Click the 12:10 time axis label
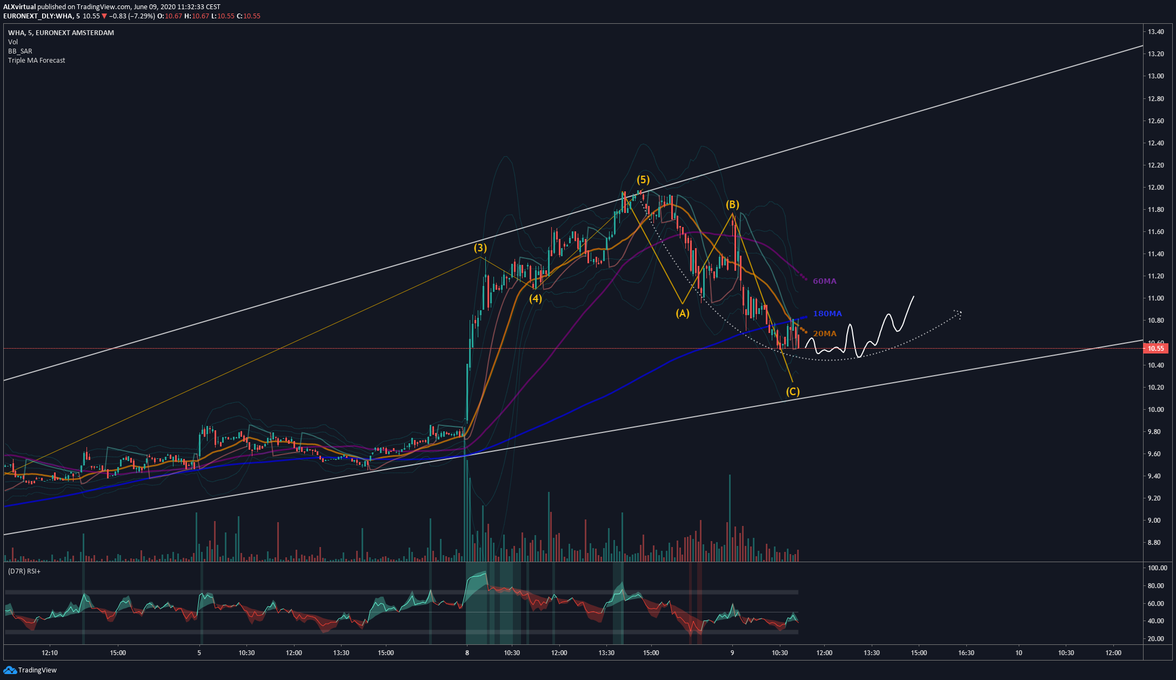 tap(50, 653)
